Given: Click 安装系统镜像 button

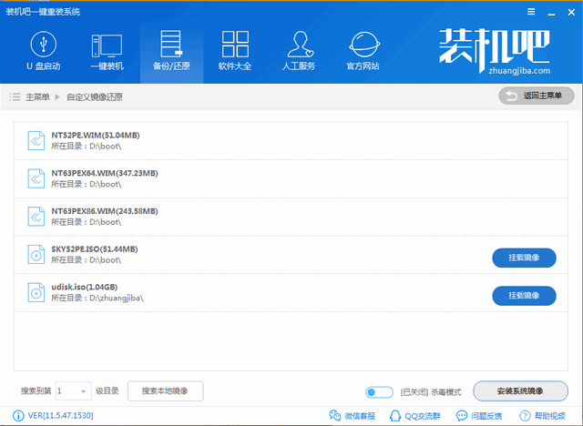Looking at the screenshot, I should (x=519, y=391).
